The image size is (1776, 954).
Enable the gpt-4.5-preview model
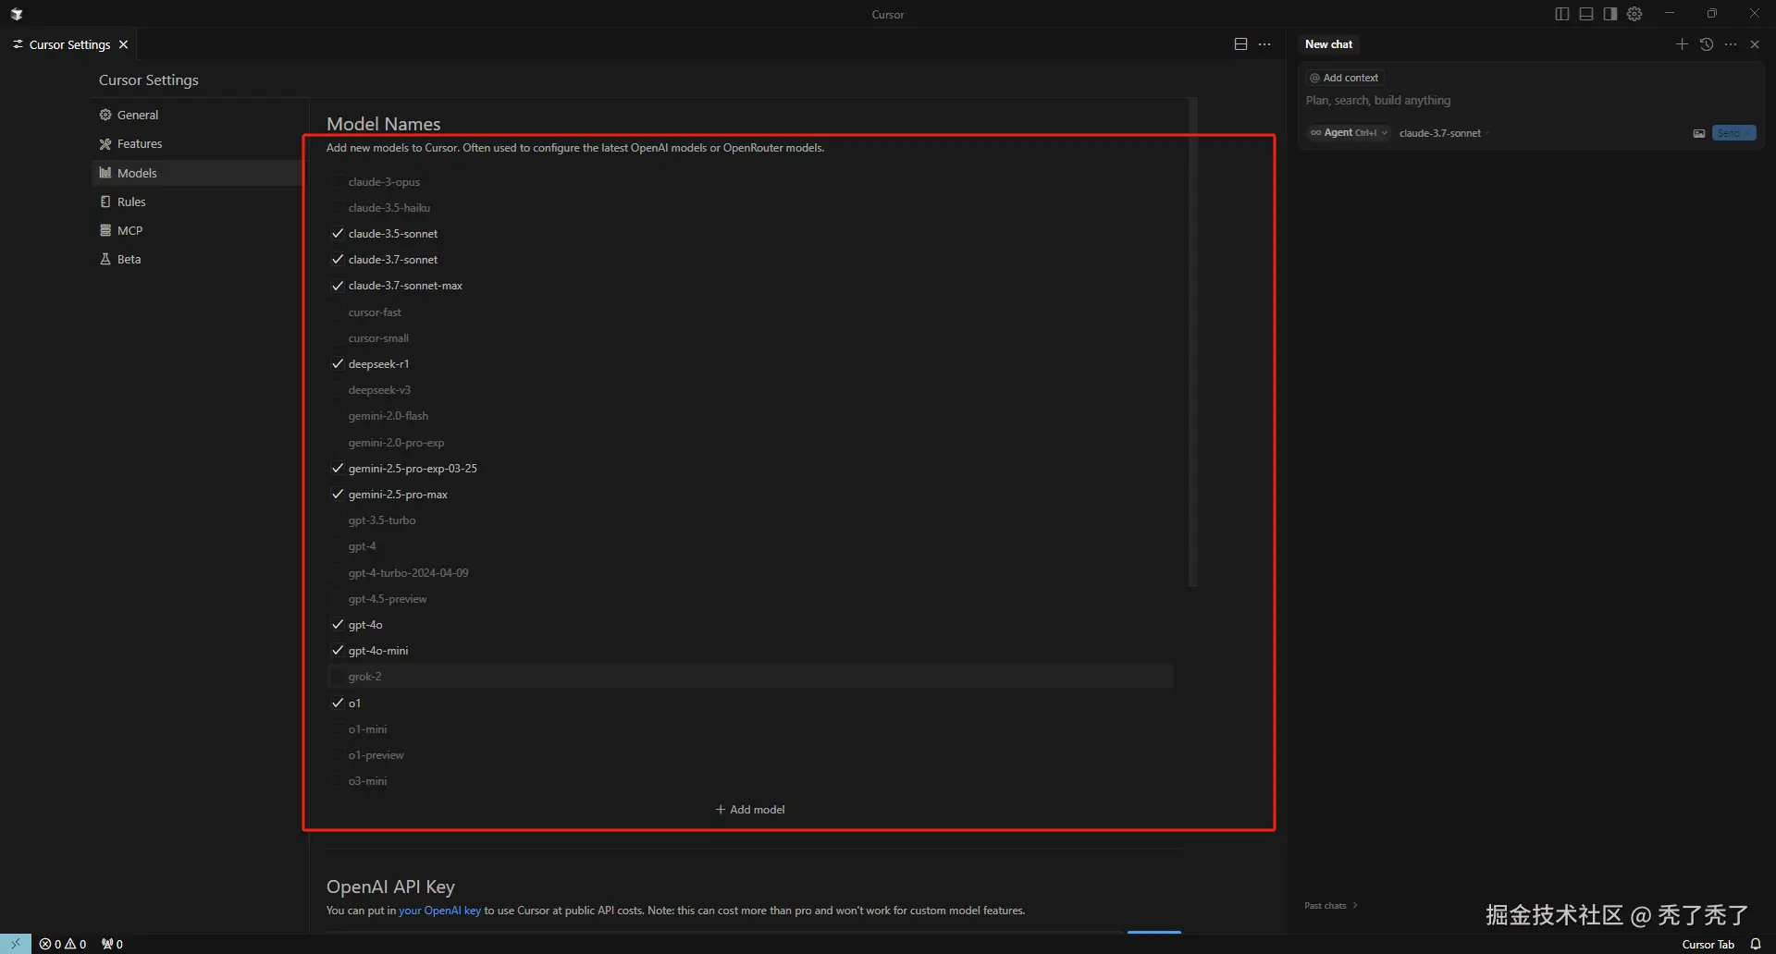338,599
